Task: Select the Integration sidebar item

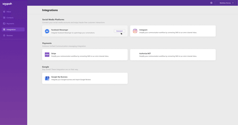Action: 13,30
